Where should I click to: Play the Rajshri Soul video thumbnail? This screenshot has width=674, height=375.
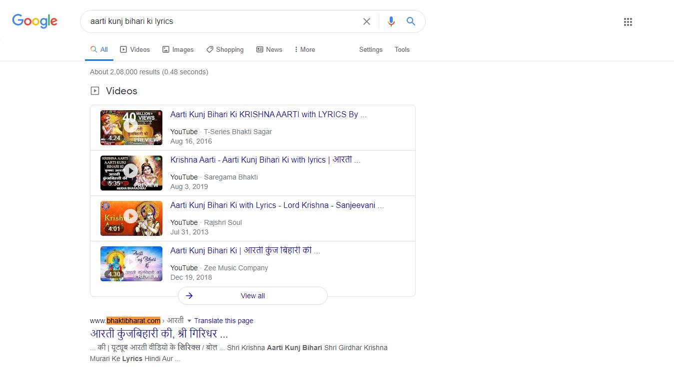click(131, 218)
